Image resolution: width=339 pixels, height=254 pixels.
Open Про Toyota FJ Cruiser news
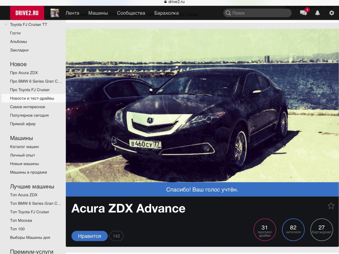coord(30,90)
